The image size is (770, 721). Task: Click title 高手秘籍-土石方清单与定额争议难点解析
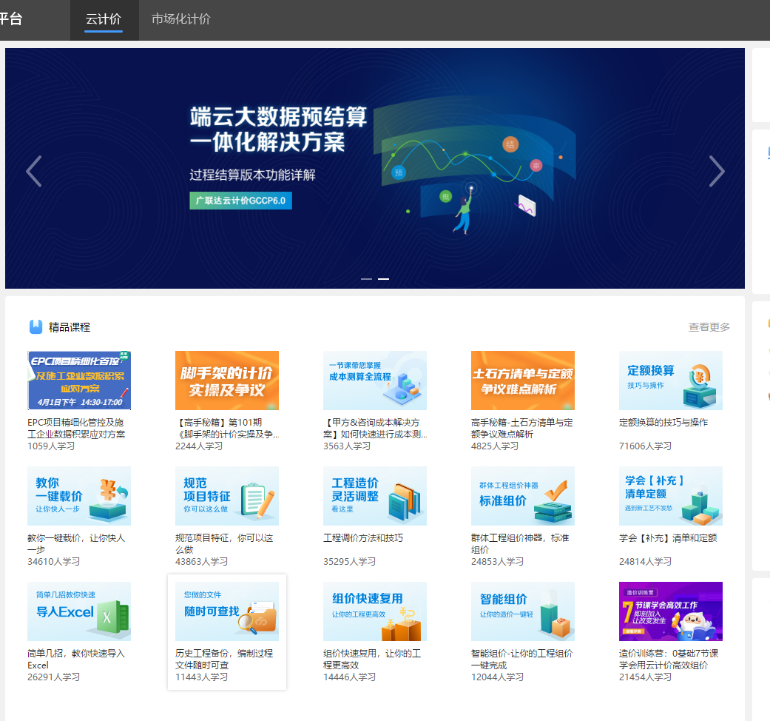[521, 429]
